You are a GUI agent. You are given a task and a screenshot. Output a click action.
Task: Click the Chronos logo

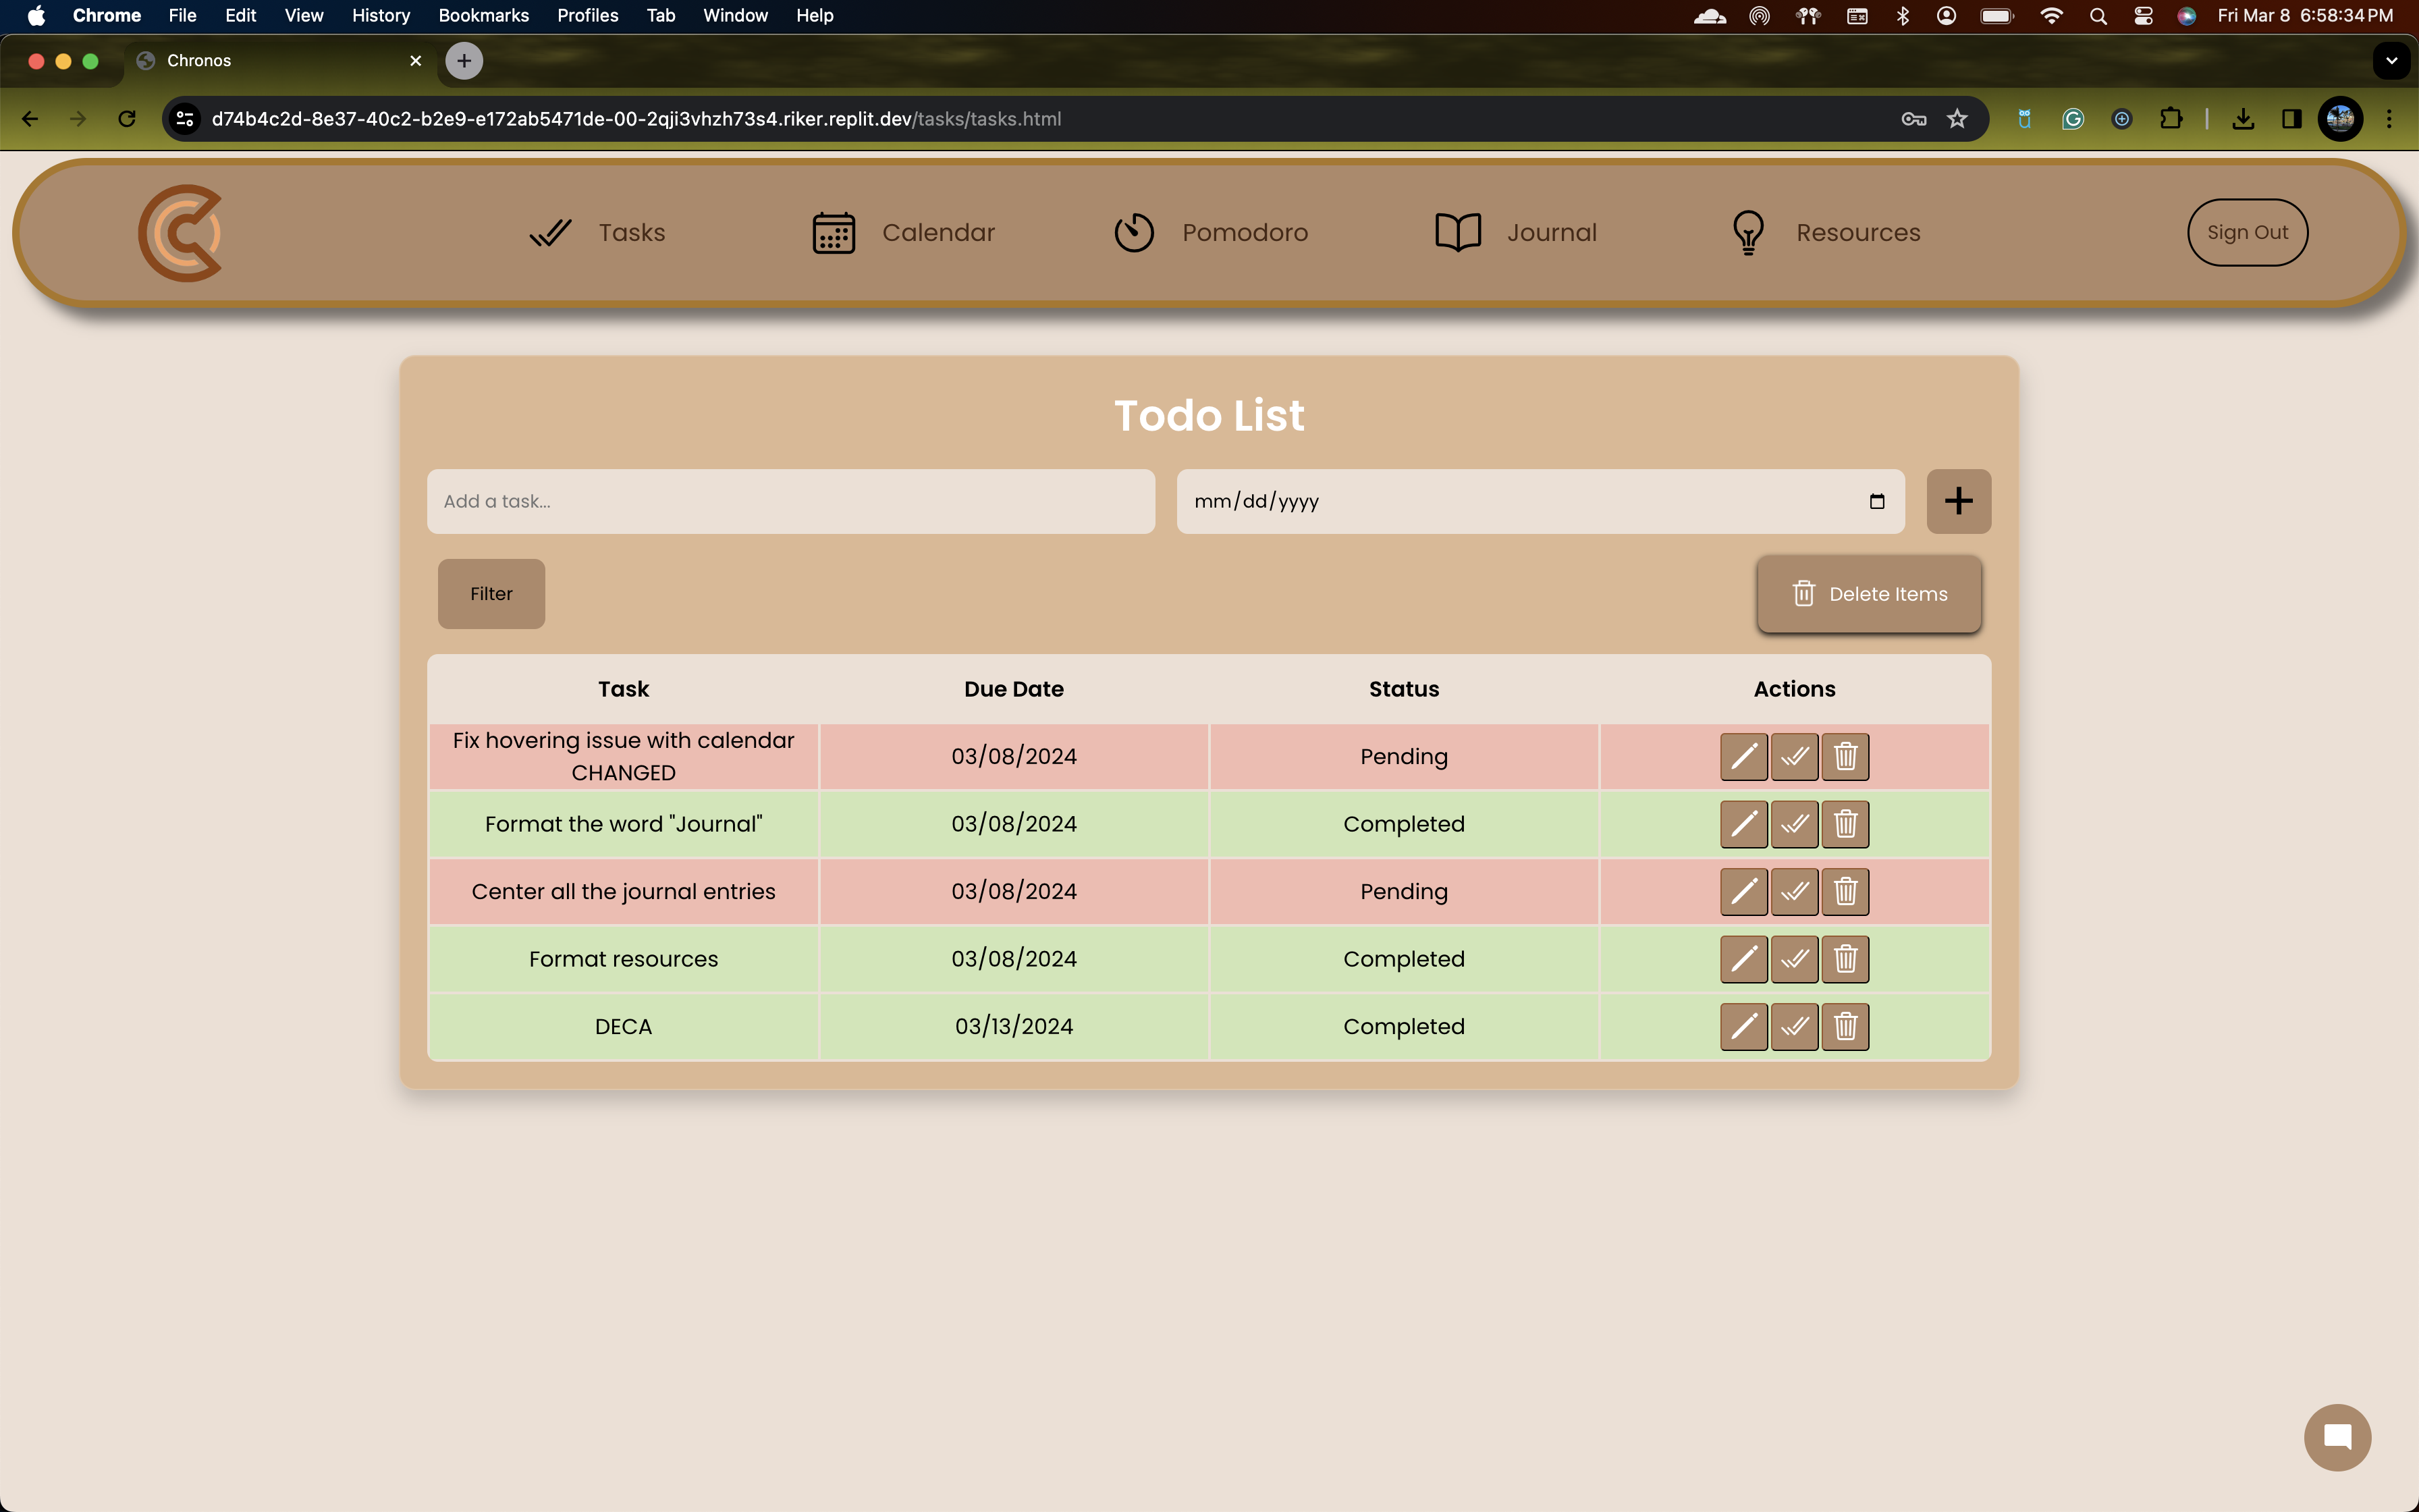tap(180, 232)
